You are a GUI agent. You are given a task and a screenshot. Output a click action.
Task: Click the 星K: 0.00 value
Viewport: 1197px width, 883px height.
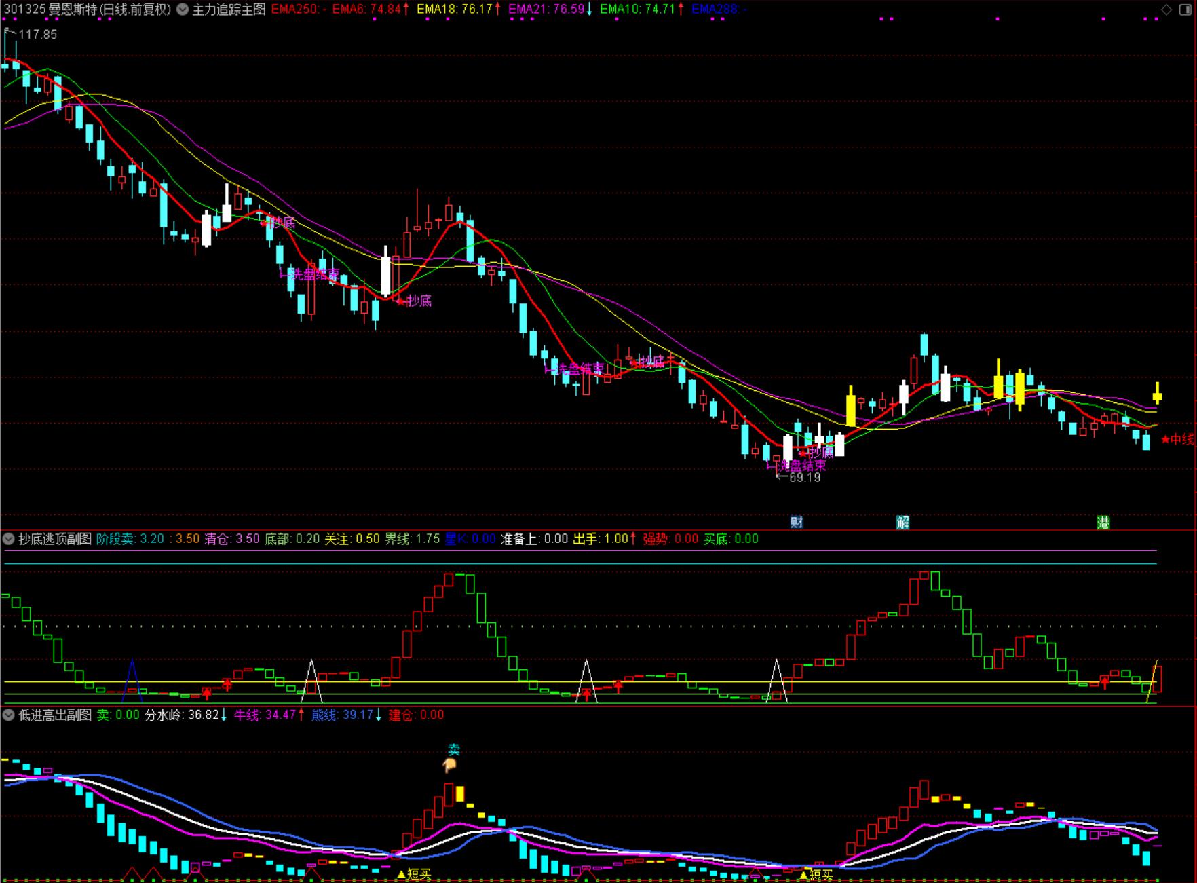pyautogui.click(x=470, y=539)
